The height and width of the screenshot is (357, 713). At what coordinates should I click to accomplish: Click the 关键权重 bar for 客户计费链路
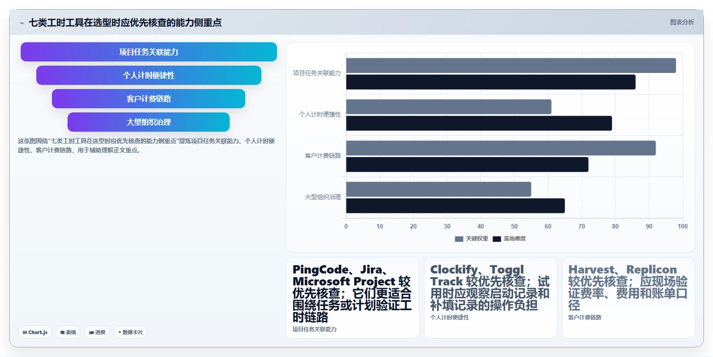click(x=501, y=148)
